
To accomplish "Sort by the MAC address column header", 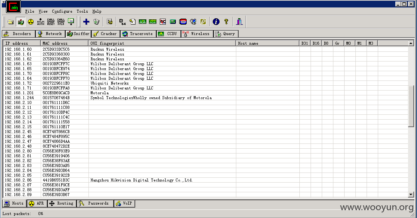I will tap(64, 43).
